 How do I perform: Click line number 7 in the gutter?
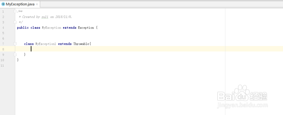3,44
